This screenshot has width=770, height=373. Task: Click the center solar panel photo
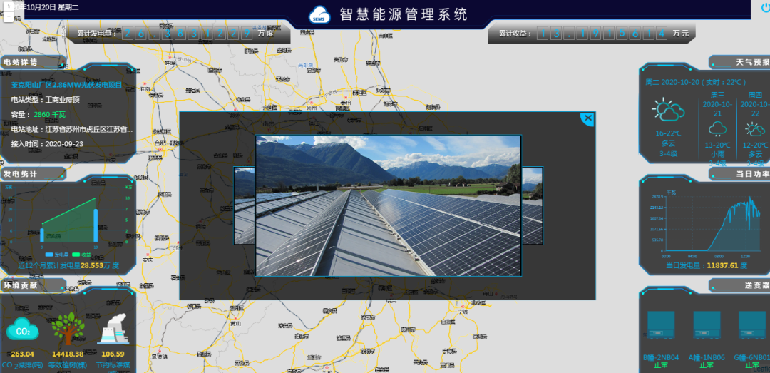coord(388,205)
